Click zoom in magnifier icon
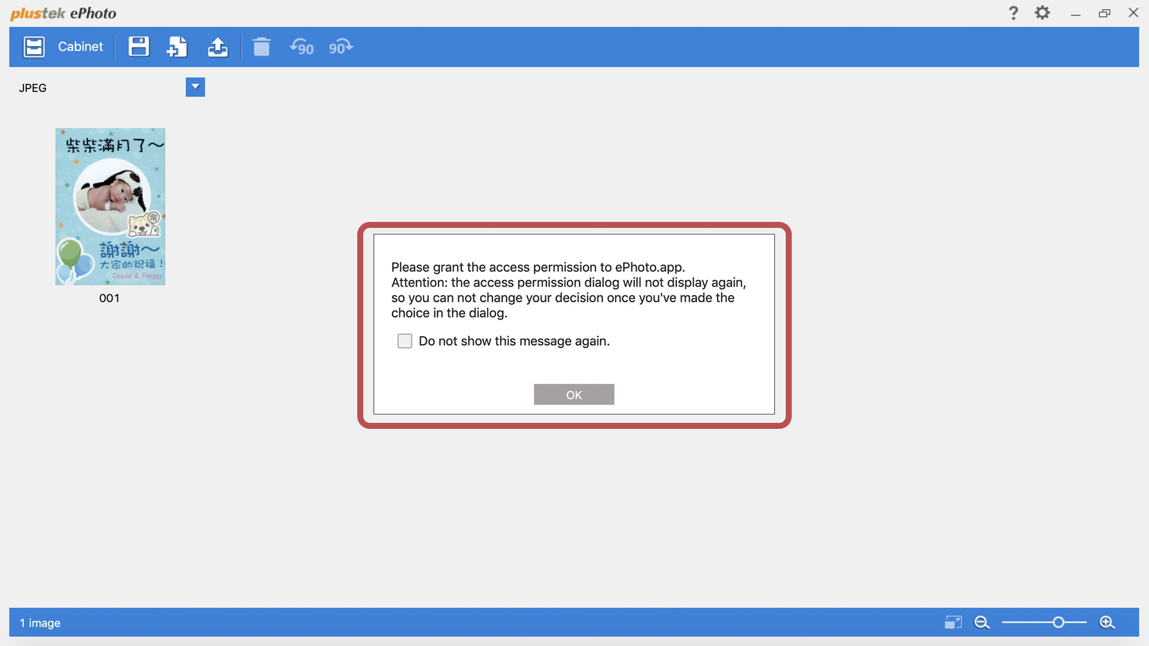This screenshot has width=1149, height=646. pos(1107,623)
